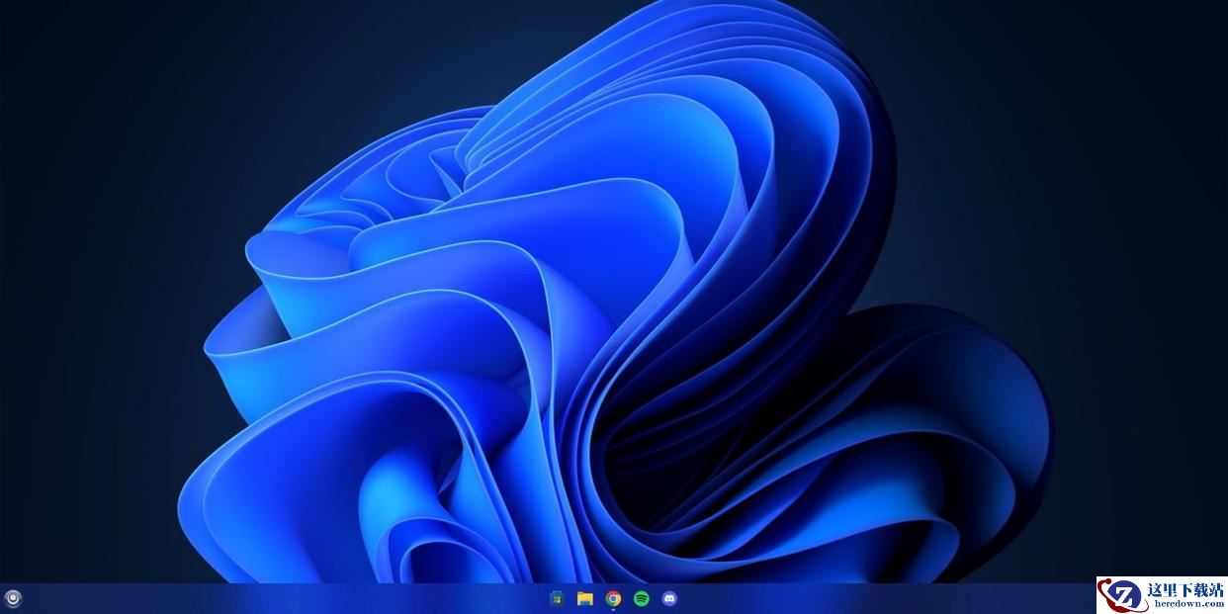Launch Discord from the taskbar
Screen dimensions: 1228x614
[x=669, y=598]
